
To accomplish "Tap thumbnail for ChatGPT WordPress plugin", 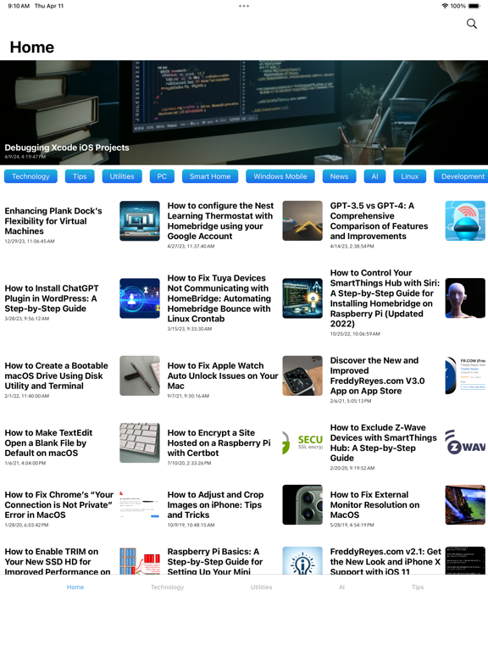I will pos(140,298).
